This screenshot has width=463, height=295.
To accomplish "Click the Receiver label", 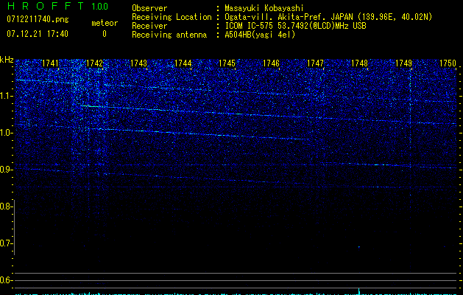I will point(149,26).
